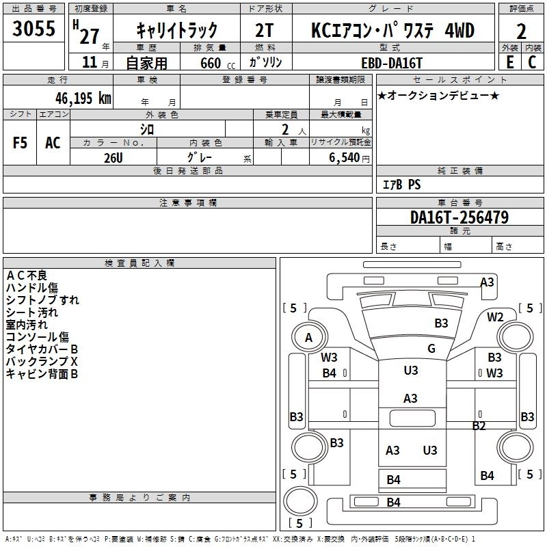
Task: Click the exterior grade E cell
Action: pos(509,62)
